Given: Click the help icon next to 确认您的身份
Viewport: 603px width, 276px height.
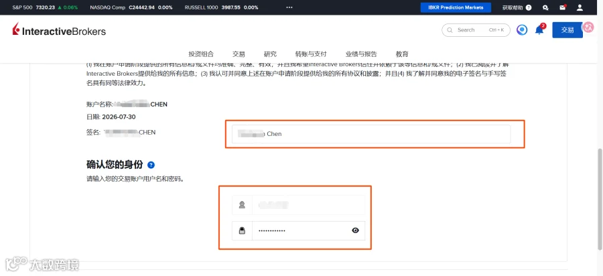Looking at the screenshot, I should coord(151,165).
